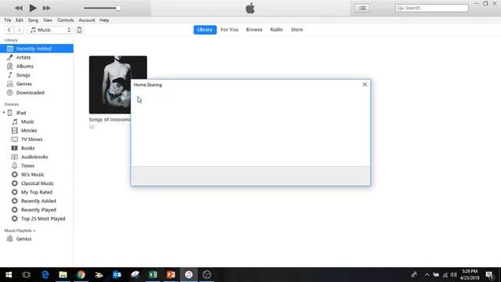The width and height of the screenshot is (501, 282).
Task: Open the Up Next list icon
Action: pos(362,8)
